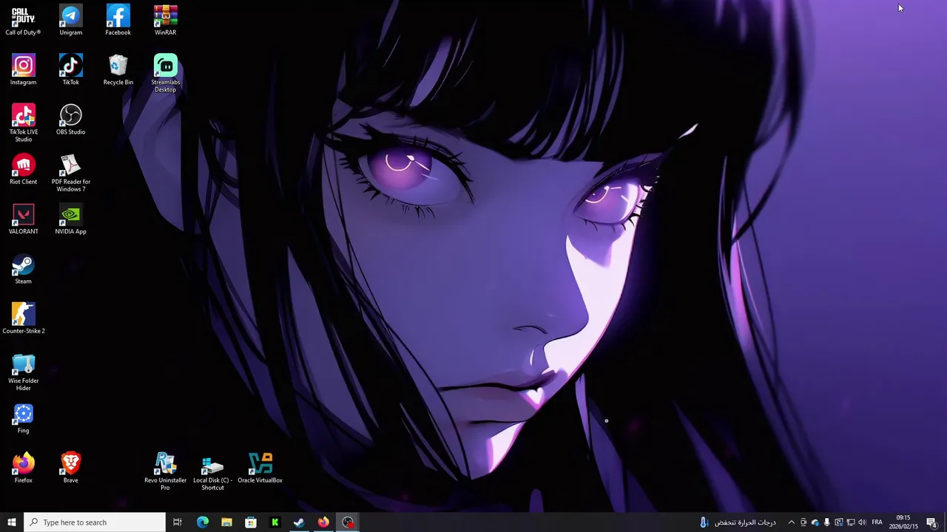Select the WinRAR desktop icon

click(166, 21)
